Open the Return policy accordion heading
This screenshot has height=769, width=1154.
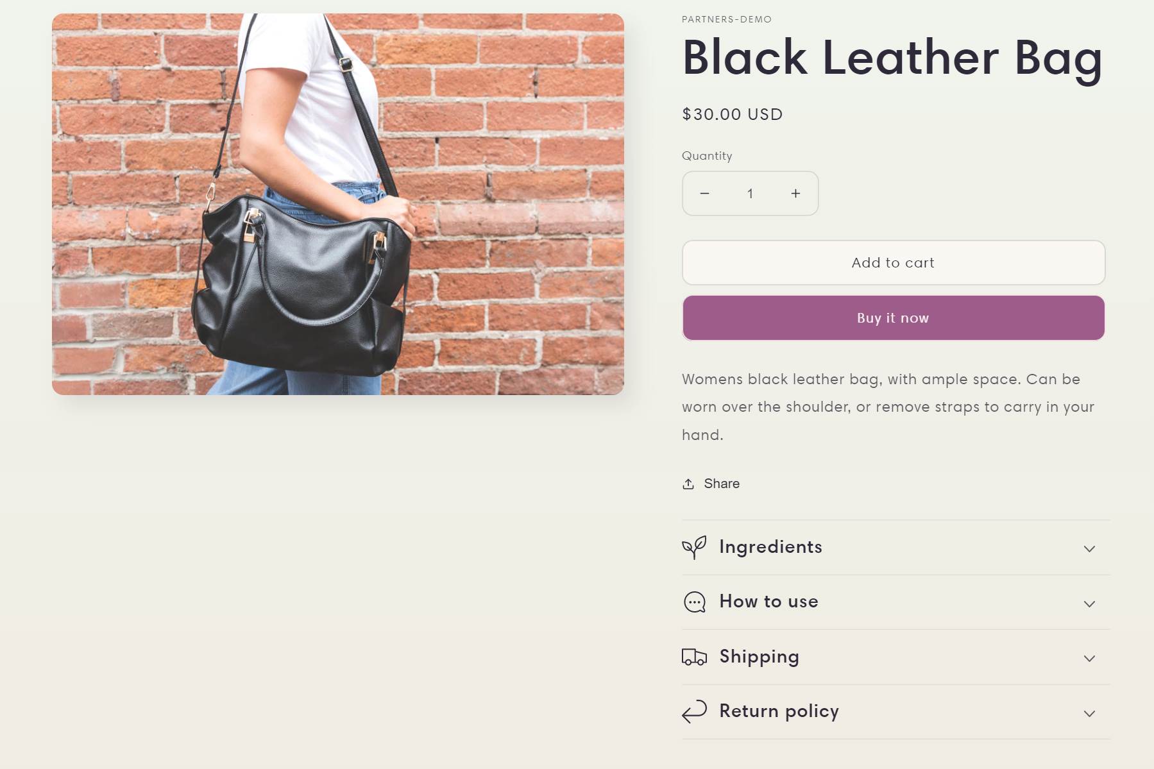point(779,711)
